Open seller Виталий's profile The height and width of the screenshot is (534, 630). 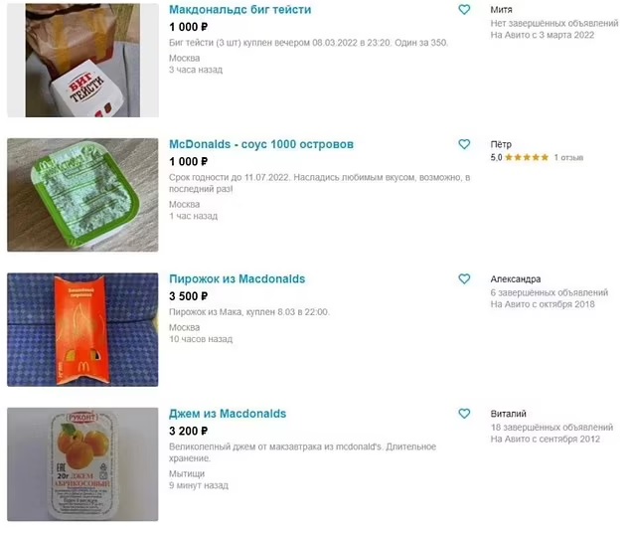[508, 414]
